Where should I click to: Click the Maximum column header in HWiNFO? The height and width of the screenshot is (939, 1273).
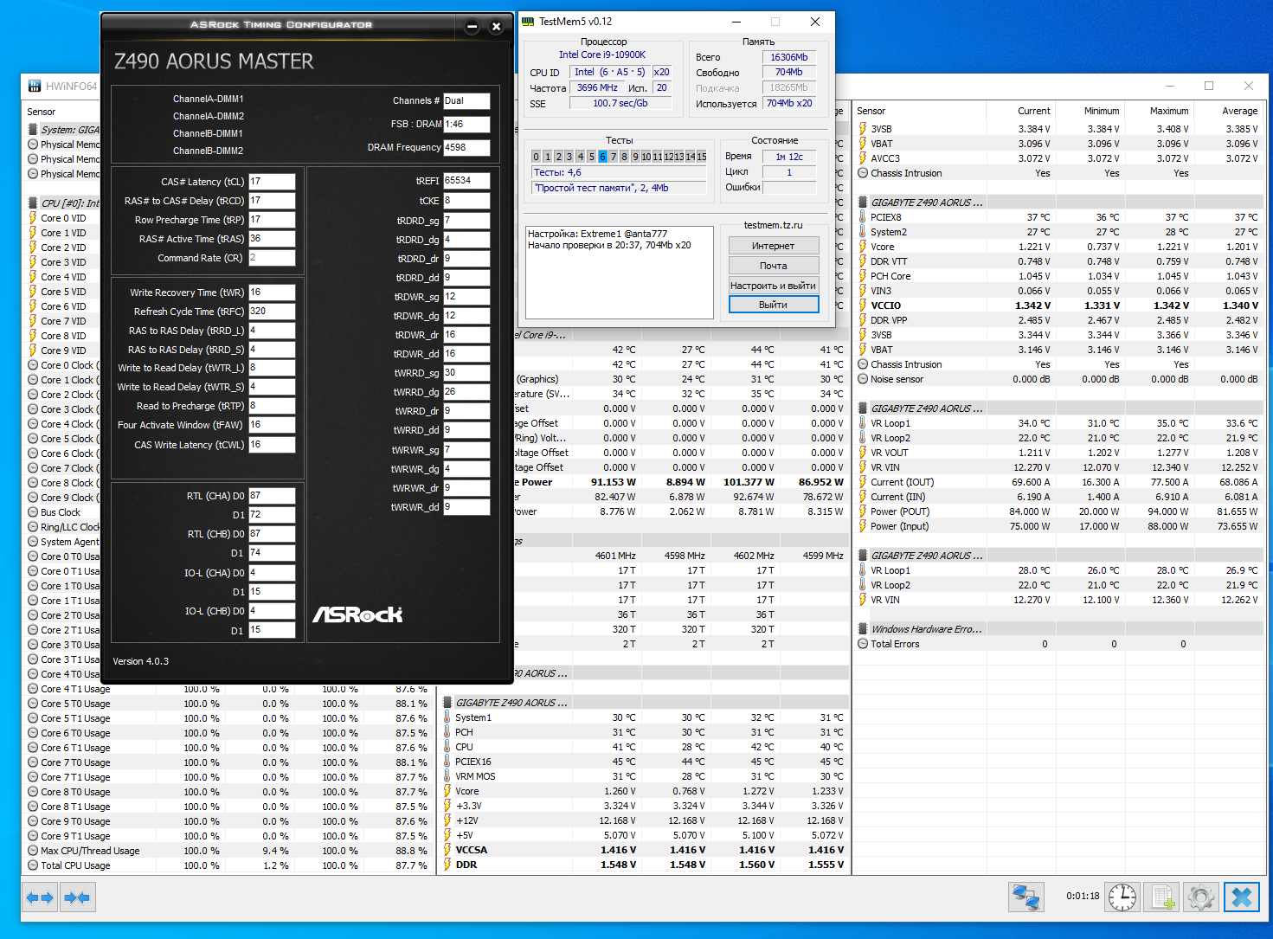coord(1169,111)
